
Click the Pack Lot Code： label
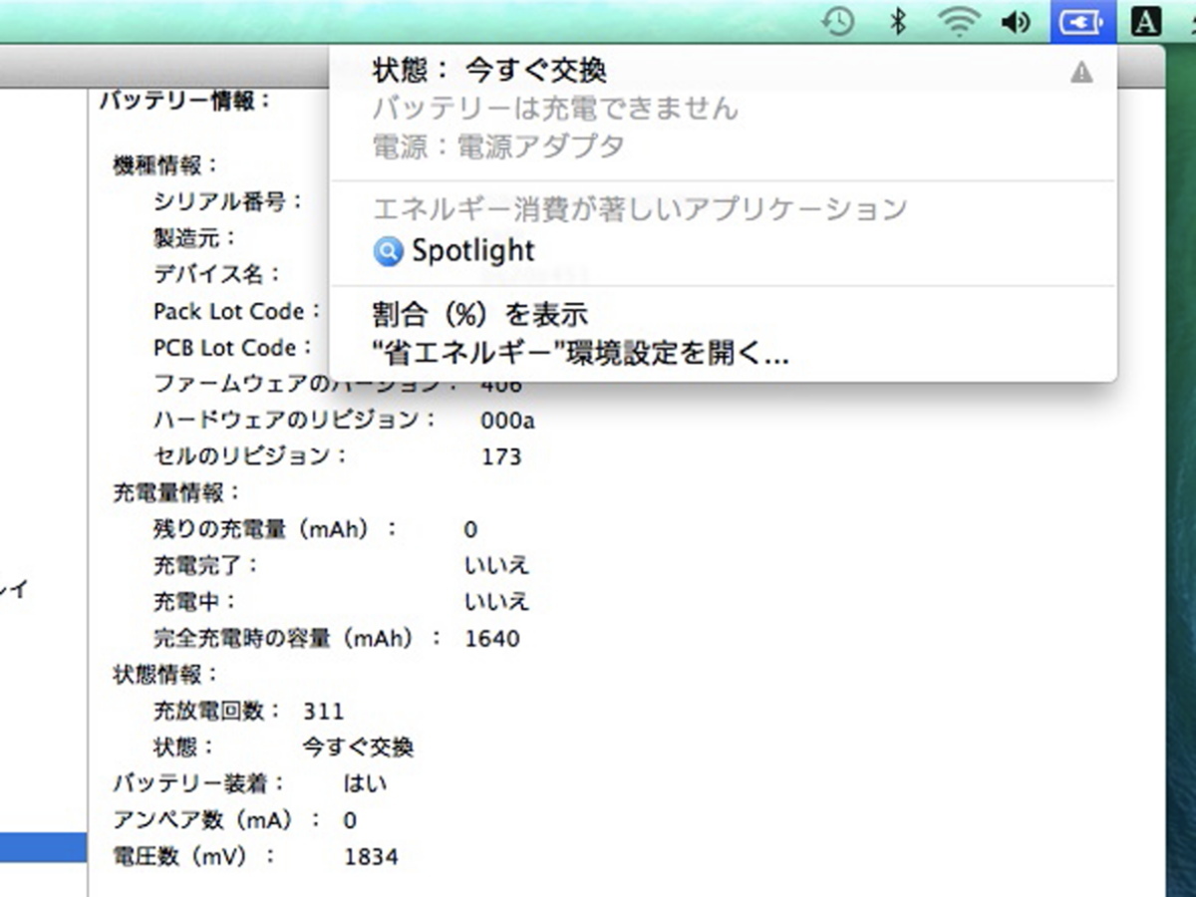click(x=237, y=311)
